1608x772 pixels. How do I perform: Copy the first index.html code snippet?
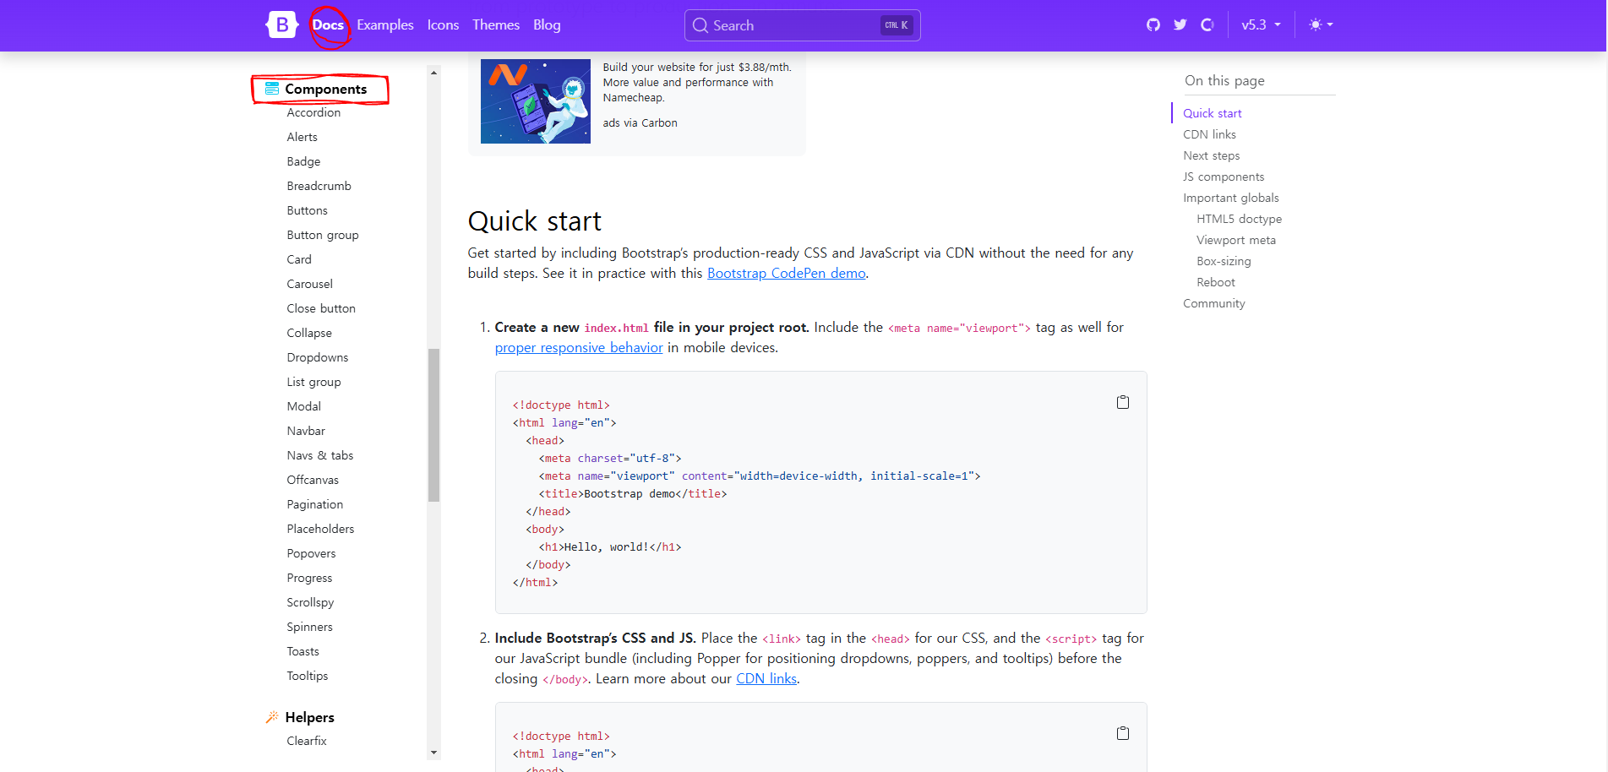point(1123,402)
